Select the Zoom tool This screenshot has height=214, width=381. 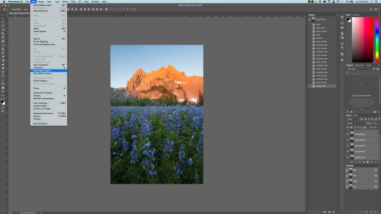click(2, 92)
